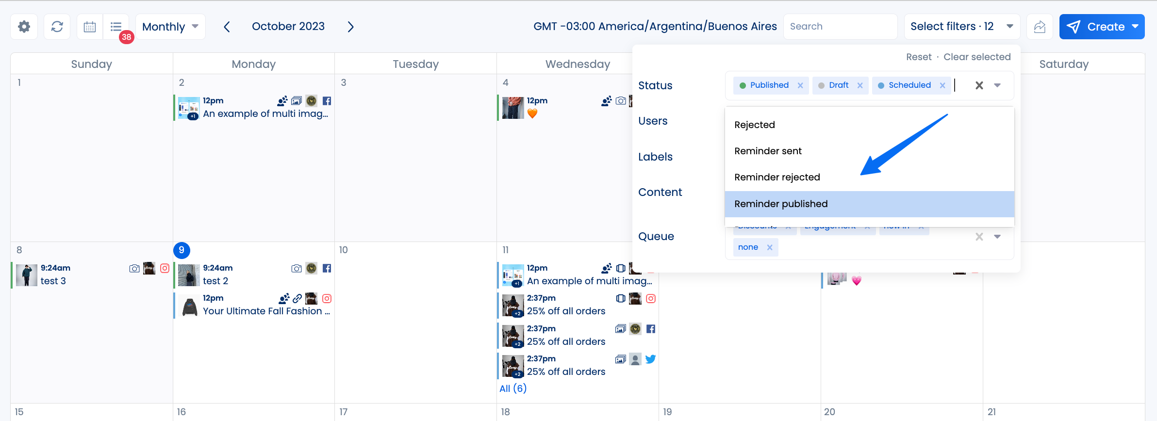This screenshot has height=421, width=1157.
Task: Click Oct 4 12pm post thumbnail
Action: coord(513,108)
